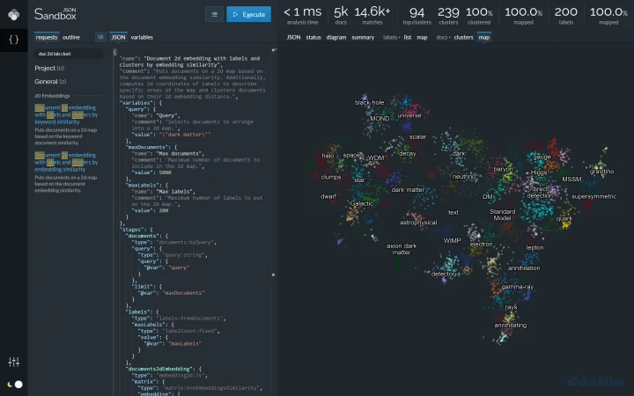
Task: Click the 'clumps' map label
Action: point(331,177)
